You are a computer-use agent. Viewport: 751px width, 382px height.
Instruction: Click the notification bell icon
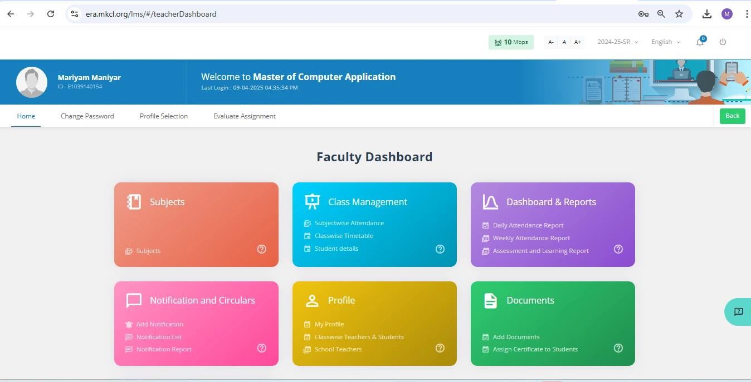point(700,42)
